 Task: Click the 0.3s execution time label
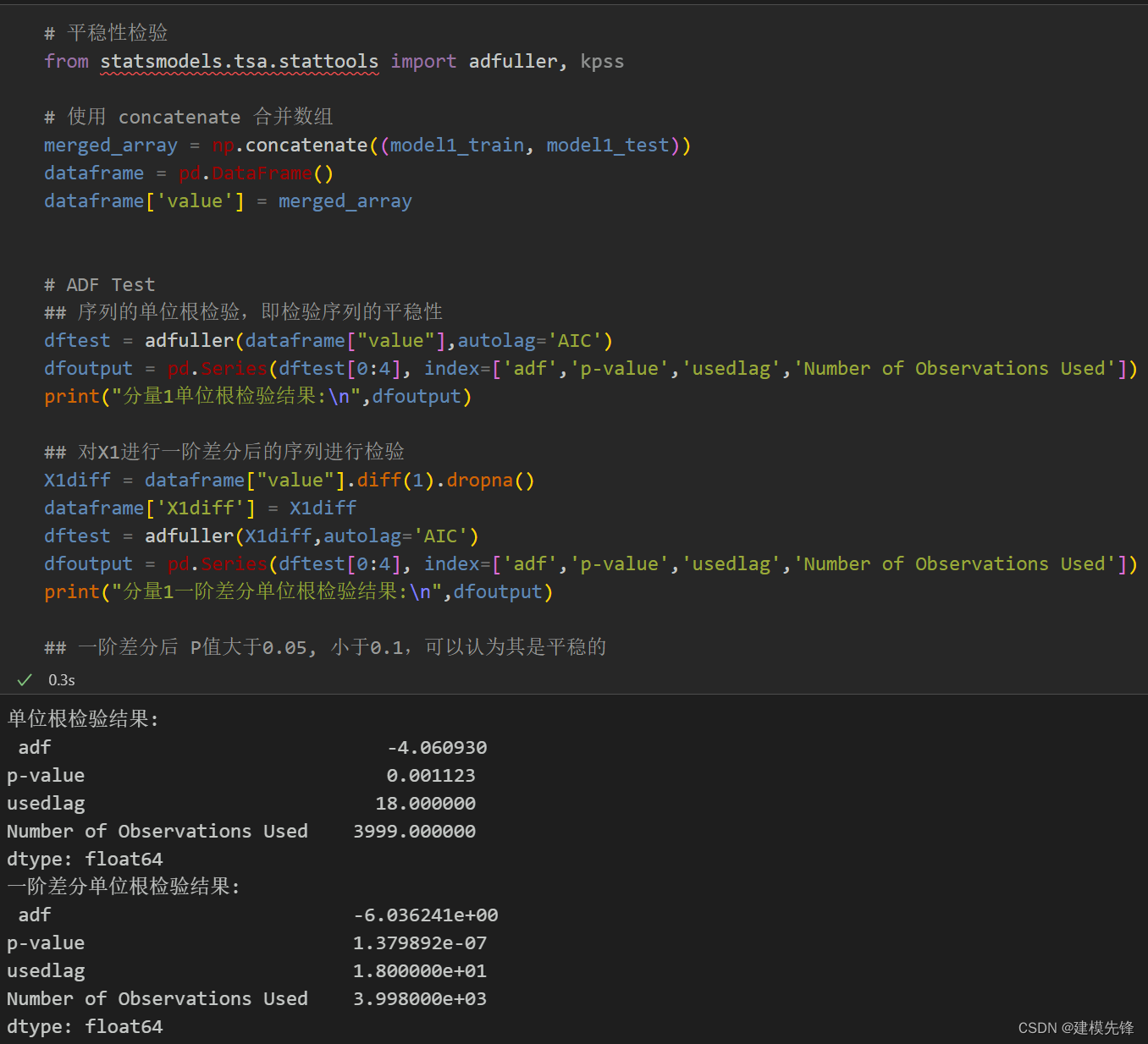[x=62, y=680]
